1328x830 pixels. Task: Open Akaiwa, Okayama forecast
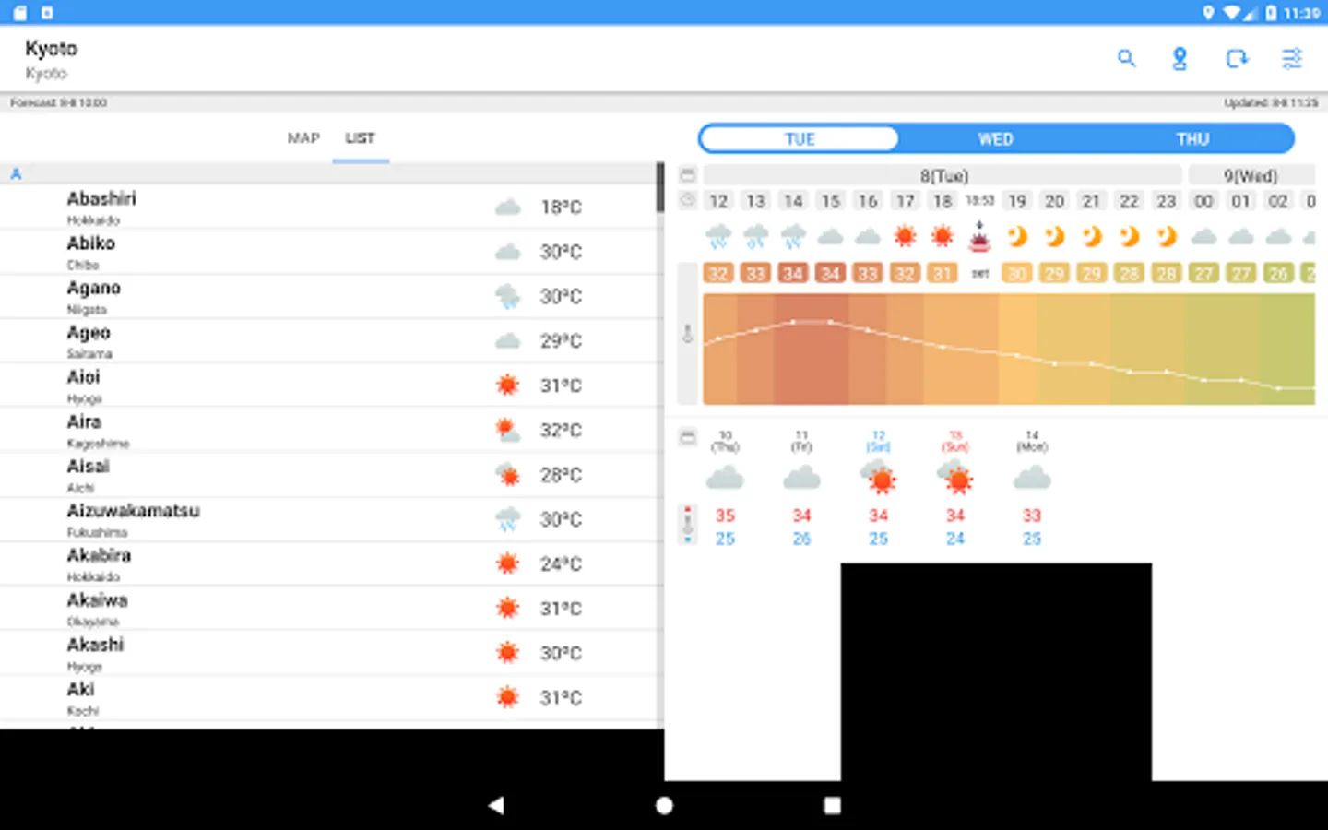[x=328, y=609]
